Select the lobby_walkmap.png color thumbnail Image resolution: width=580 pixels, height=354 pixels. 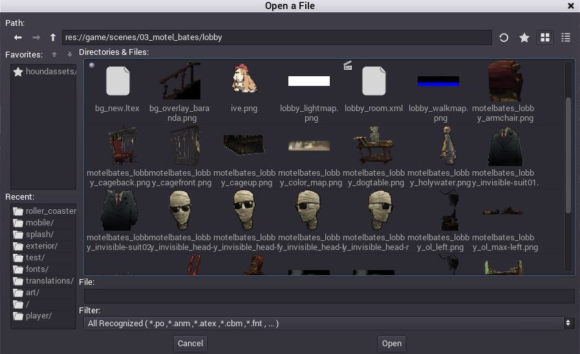pyautogui.click(x=438, y=81)
